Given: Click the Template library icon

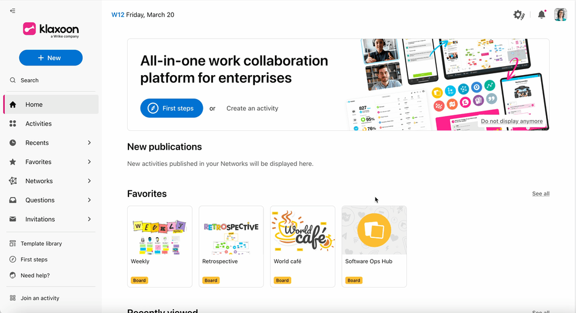Looking at the screenshot, I should click(x=13, y=243).
